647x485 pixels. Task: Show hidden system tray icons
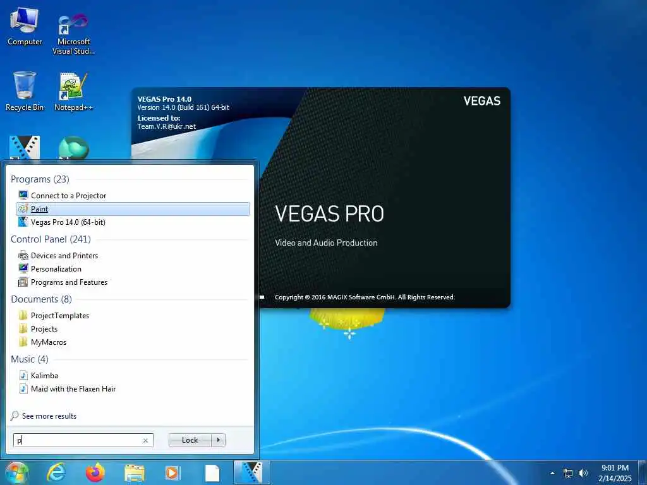(552, 473)
